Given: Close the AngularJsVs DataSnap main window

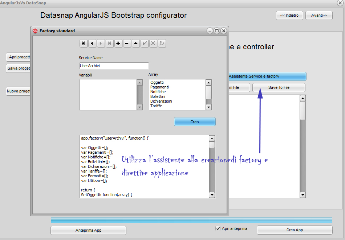Looking at the screenshot, I should (340, 3).
